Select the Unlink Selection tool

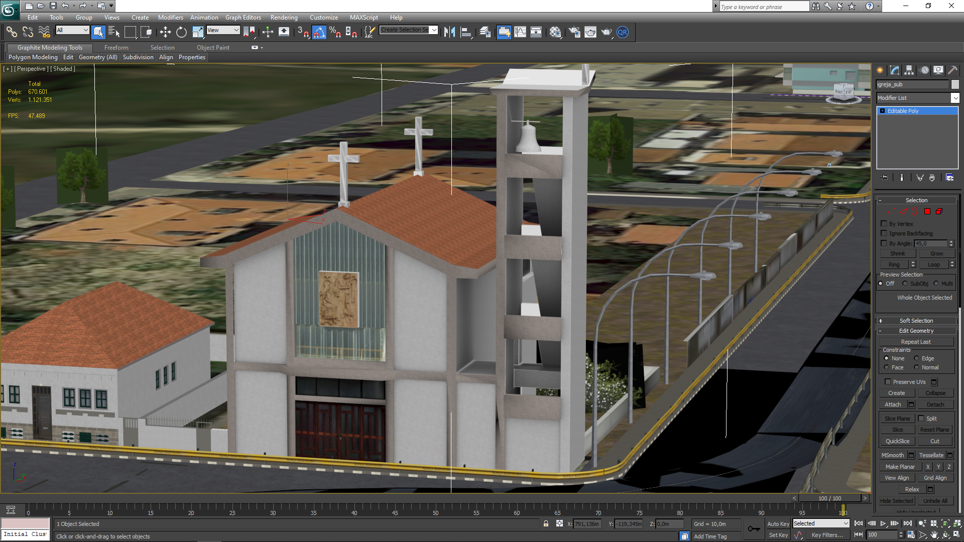tap(28, 32)
